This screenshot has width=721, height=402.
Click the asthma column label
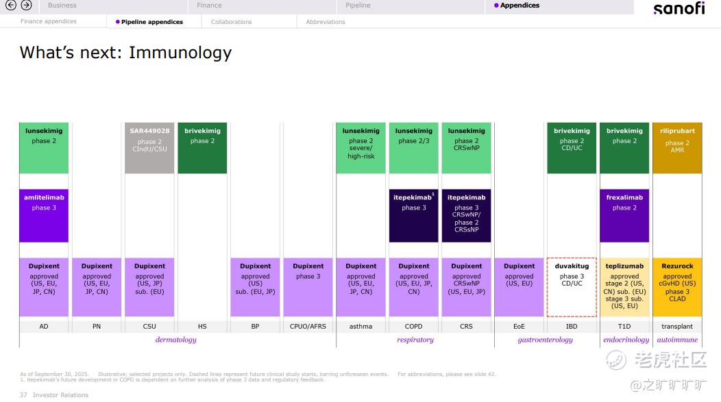361,326
